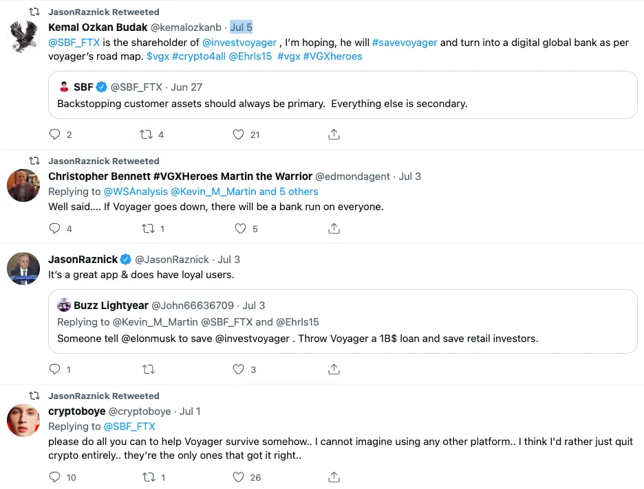Image resolution: width=644 pixels, height=489 pixels.
Task: Reply to Kemal Ozkan Budak's tweet
Action: click(55, 134)
